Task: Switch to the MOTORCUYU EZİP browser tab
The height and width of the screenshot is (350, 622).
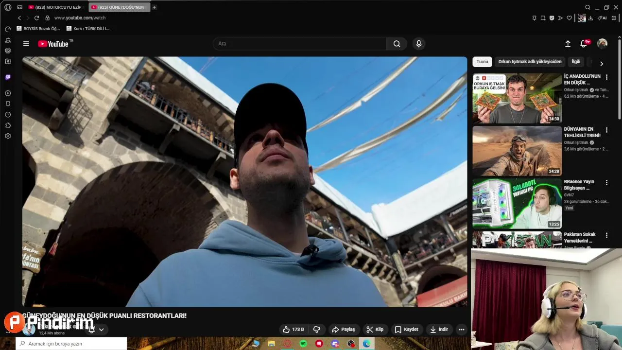Action: point(56,7)
